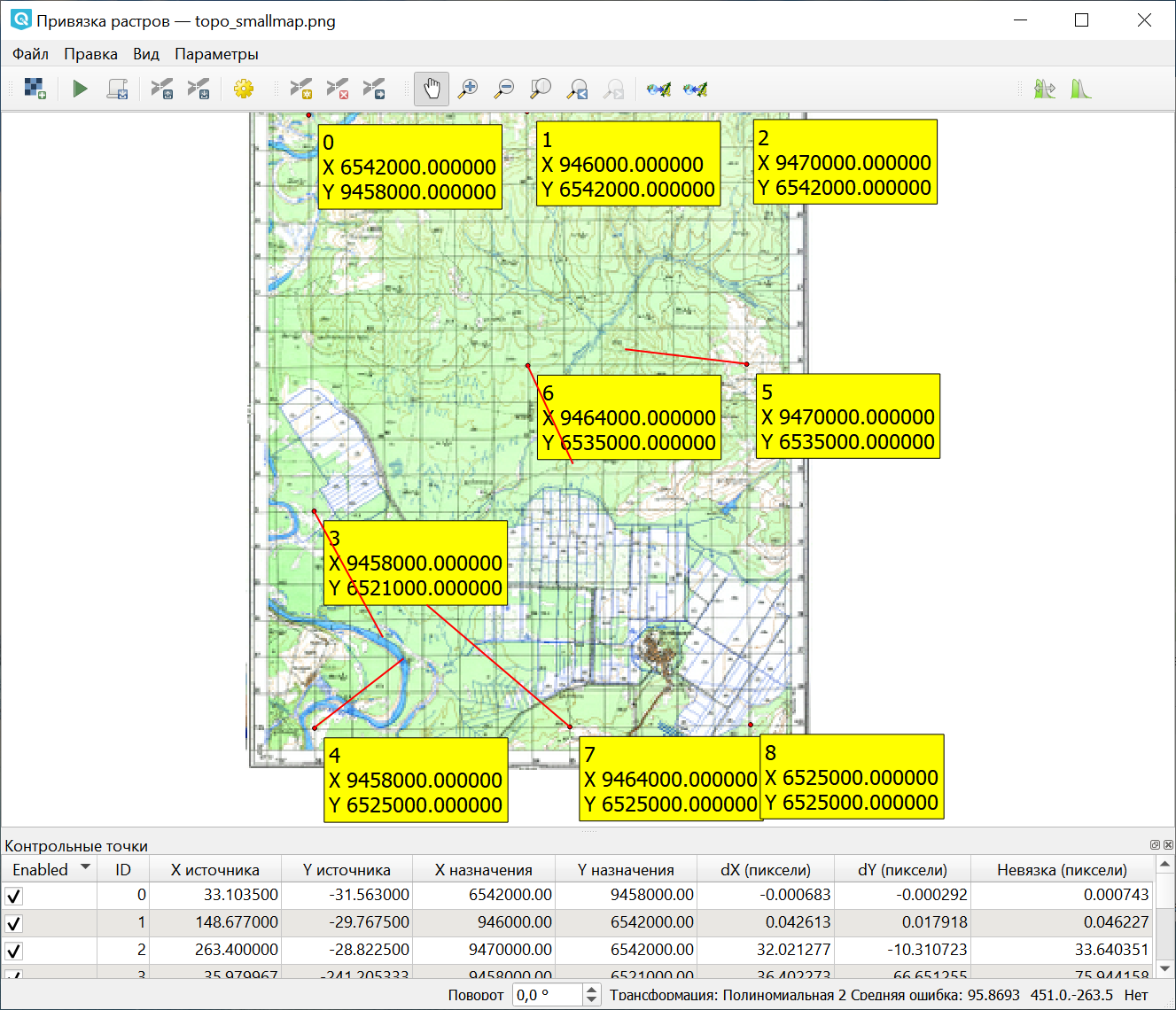Image resolution: width=1176 pixels, height=1010 pixels.
Task: Link QGIS view to Georeferencer
Action: pos(696,89)
